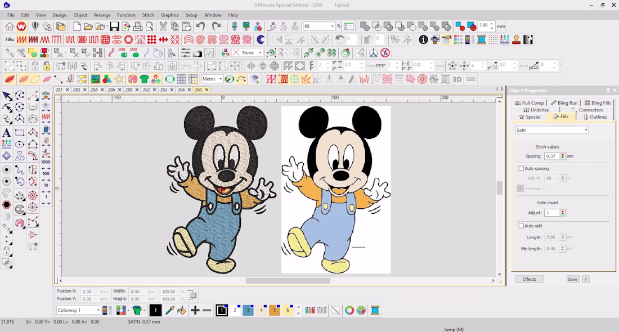The width and height of the screenshot is (619, 332).
Task: Toggle the proportional size lock icon
Action: 192,295
